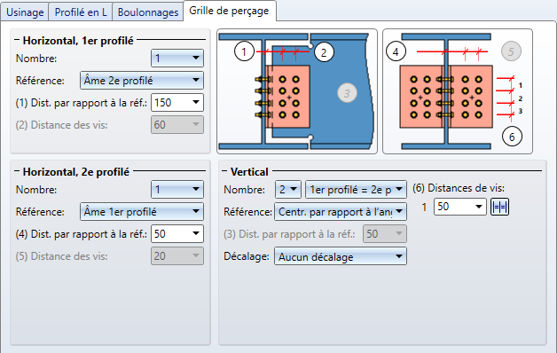Screen dimensions: 557x353
Task: Open the Profilé en L tab
Action: pyautogui.click(x=81, y=12)
